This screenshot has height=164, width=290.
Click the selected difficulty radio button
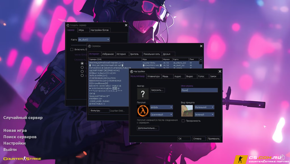pyautogui.click(x=82, y=63)
